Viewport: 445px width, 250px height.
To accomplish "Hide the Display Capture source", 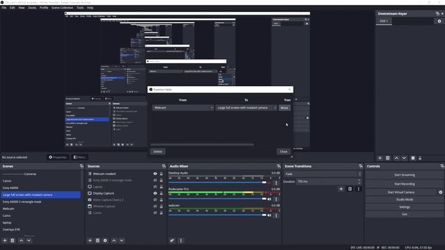I will (155, 193).
